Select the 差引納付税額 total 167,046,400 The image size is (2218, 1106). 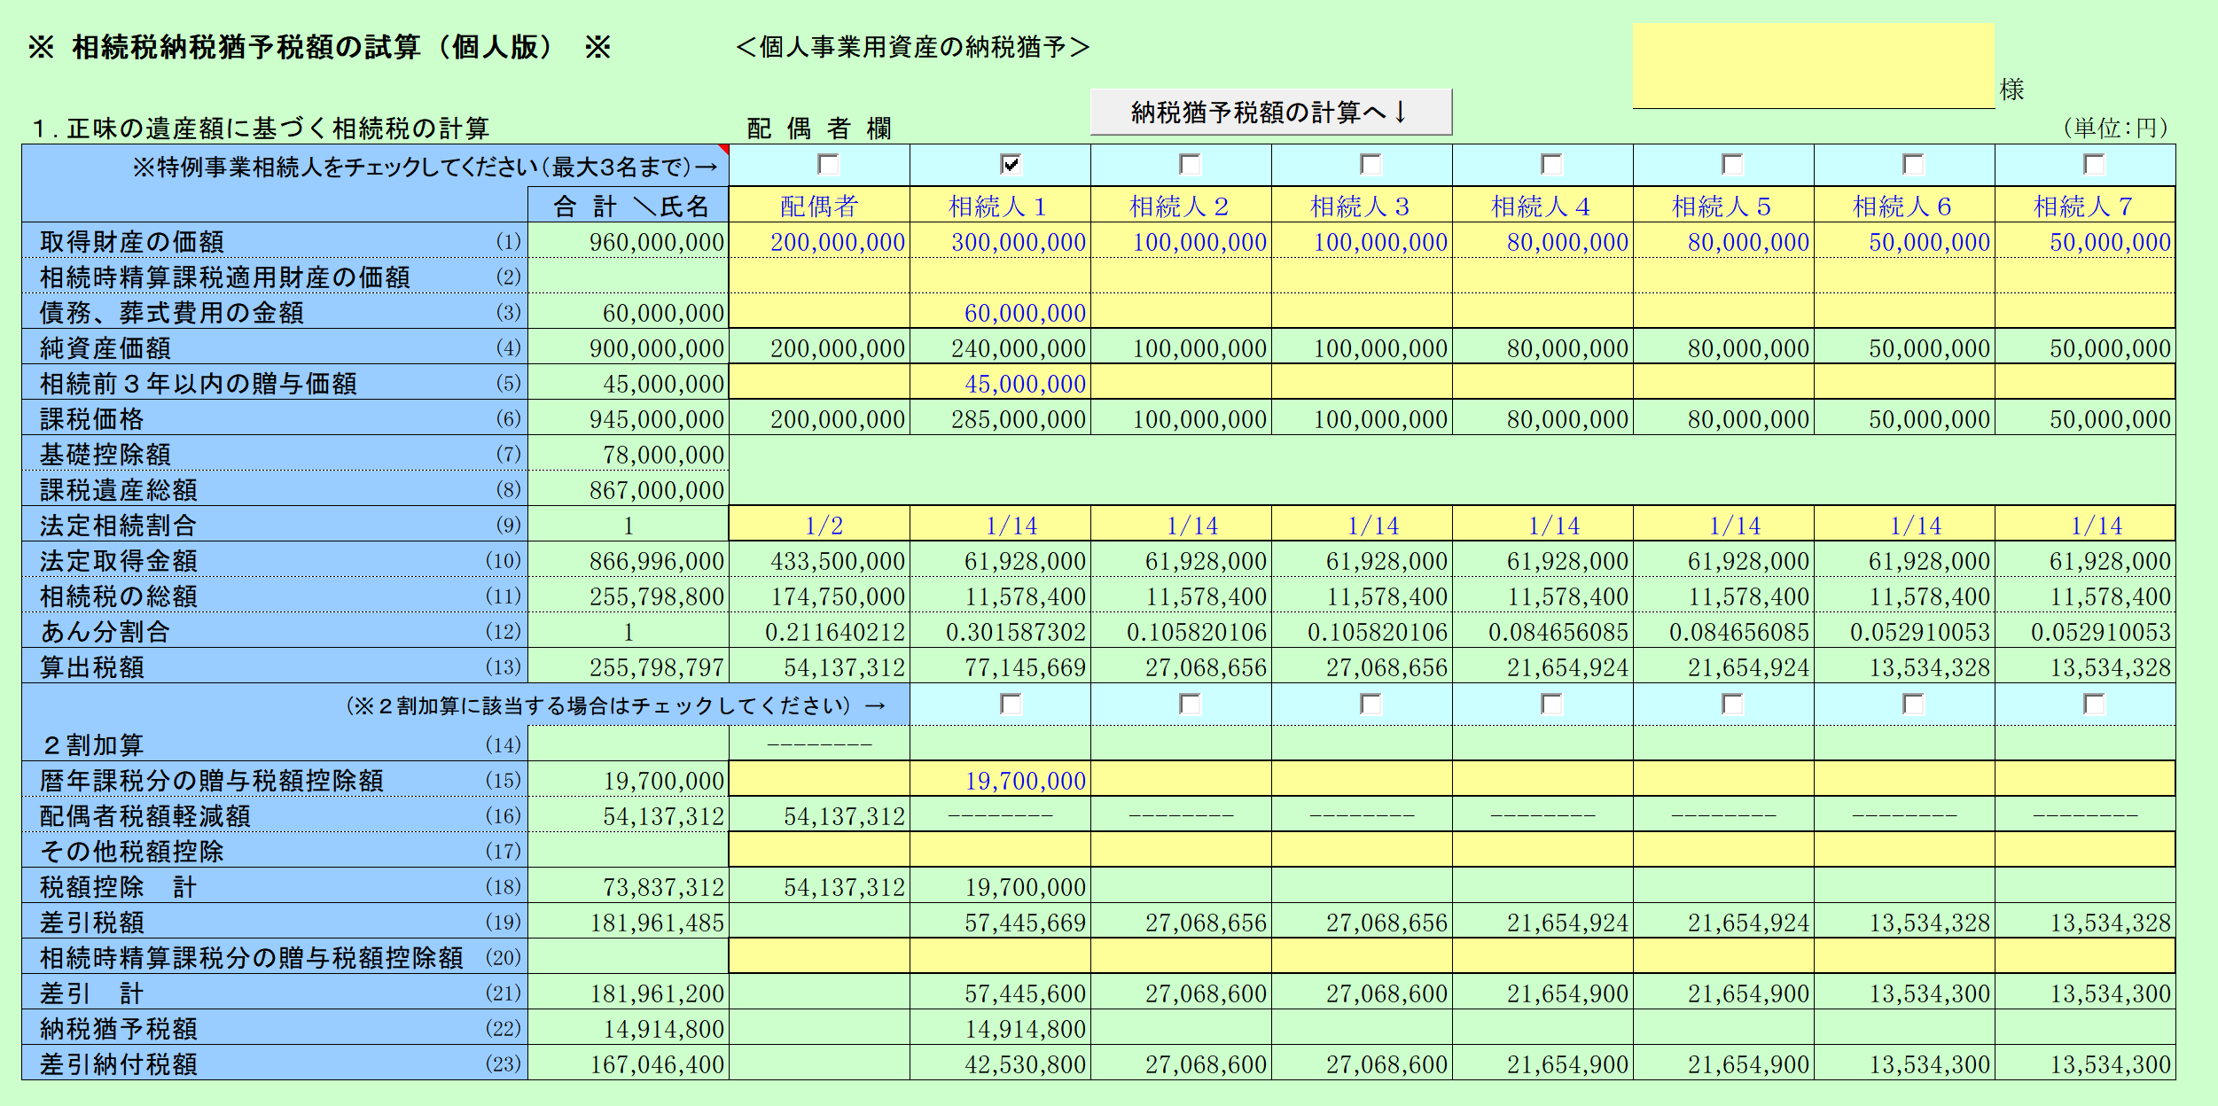(629, 1063)
